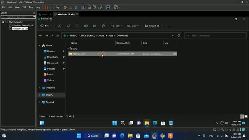The image size is (249, 140).
Task: Open the VM menu
Action: coord(24,7)
